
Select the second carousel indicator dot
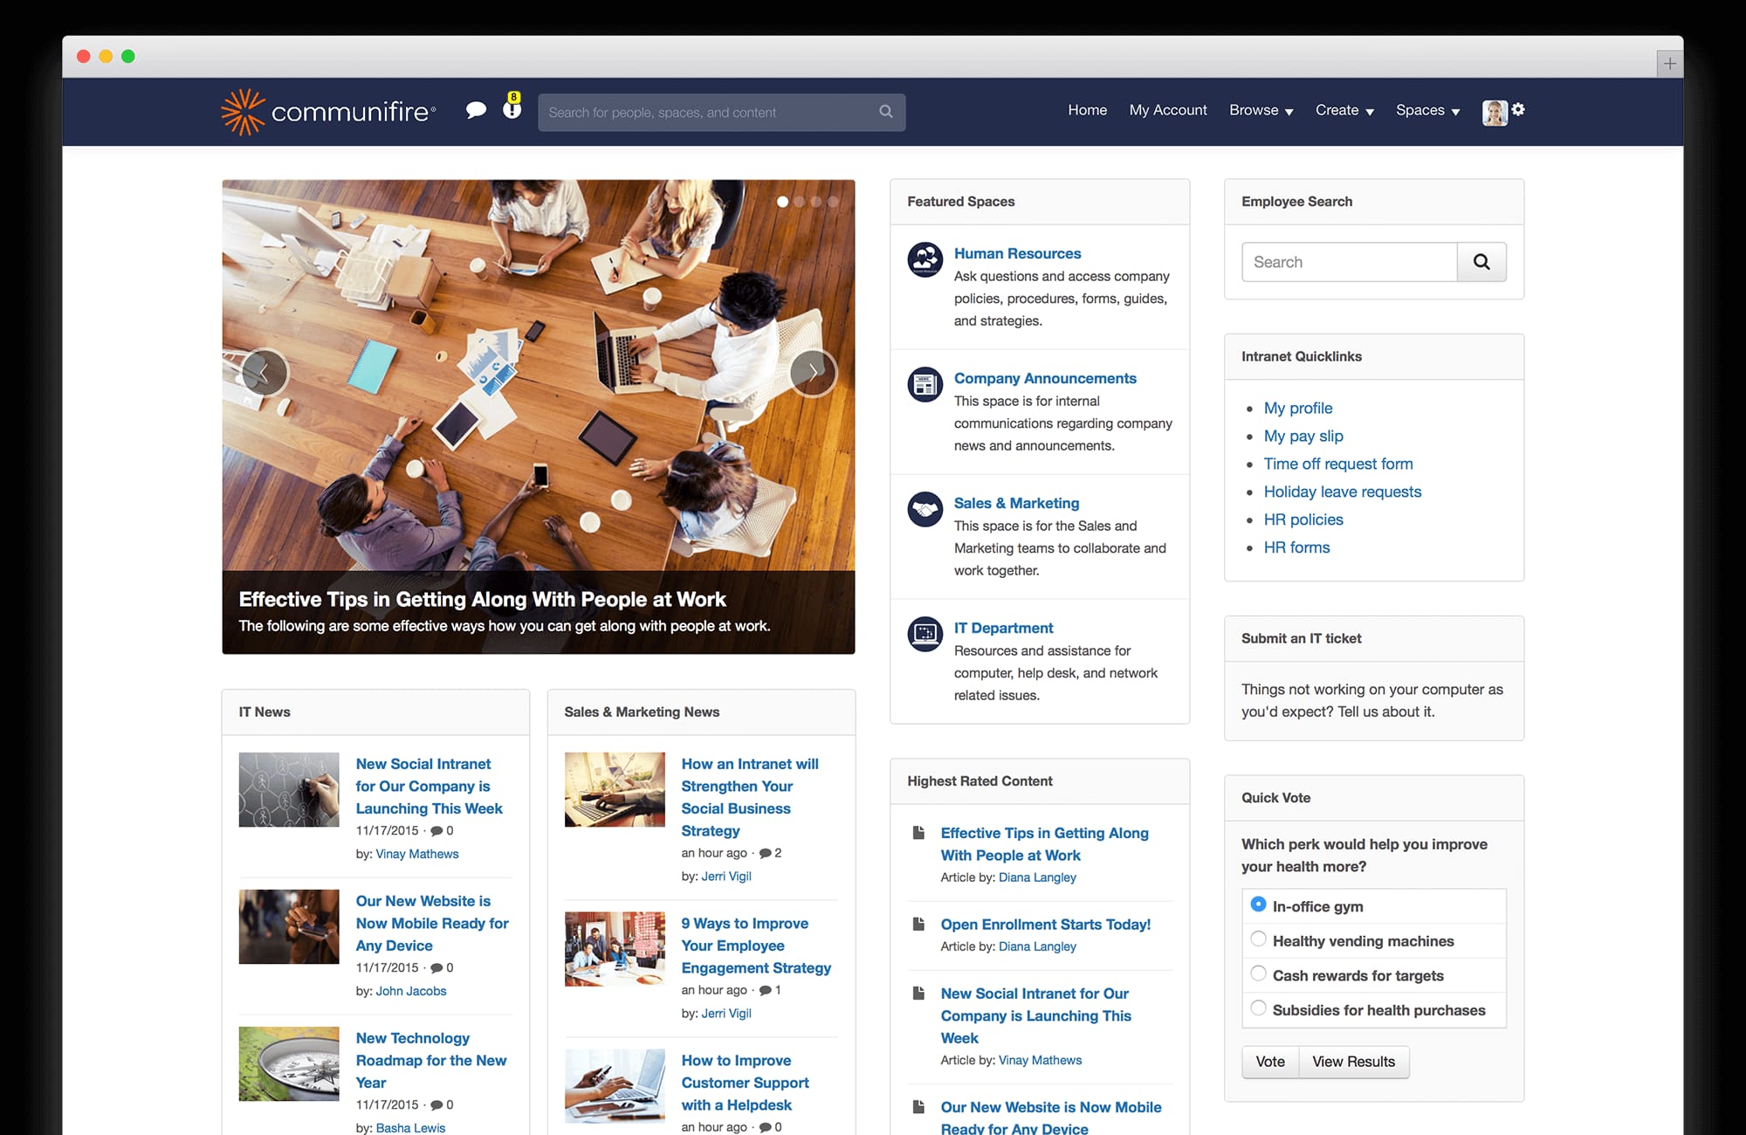(x=798, y=201)
